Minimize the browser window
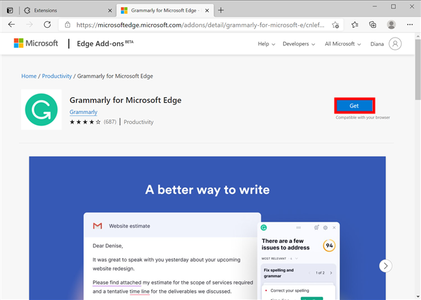This screenshot has height=300, width=421. [x=375, y=6]
